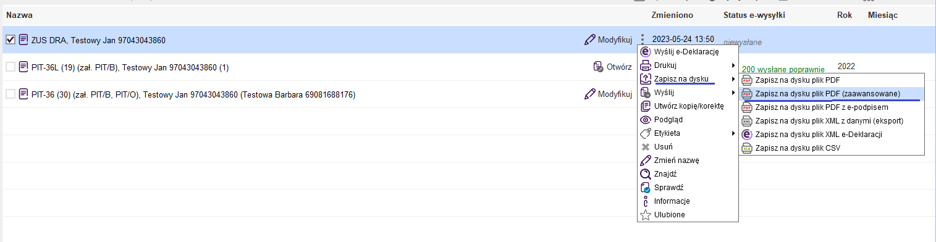Viewport: 936px width, 242px height.
Task: Open the three-dot menu on ZUS DRA row
Action: [x=643, y=40]
